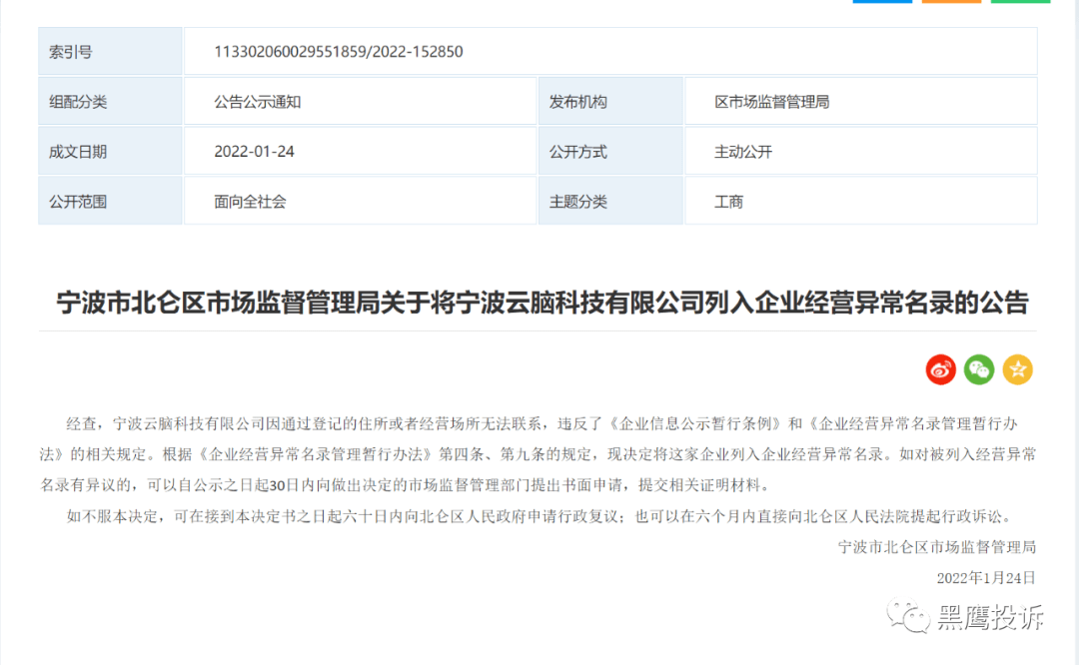Click the 黑鹰投诉 watermark text

click(991, 617)
